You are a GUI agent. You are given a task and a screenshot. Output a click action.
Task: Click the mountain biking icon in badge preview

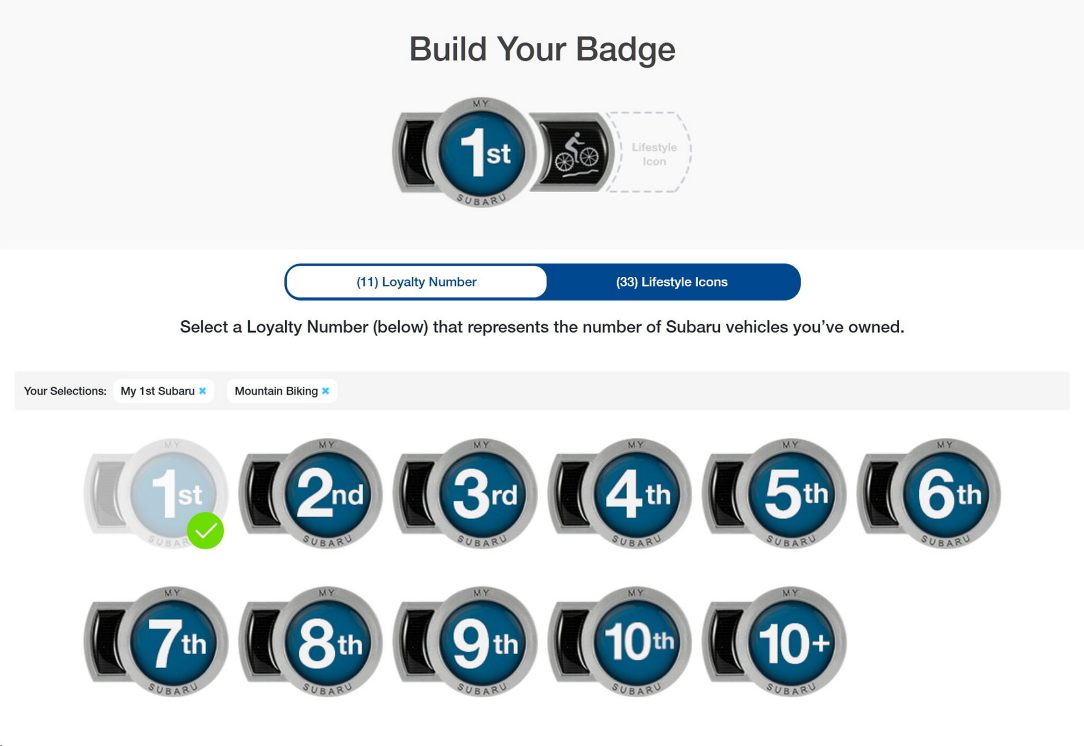point(575,152)
